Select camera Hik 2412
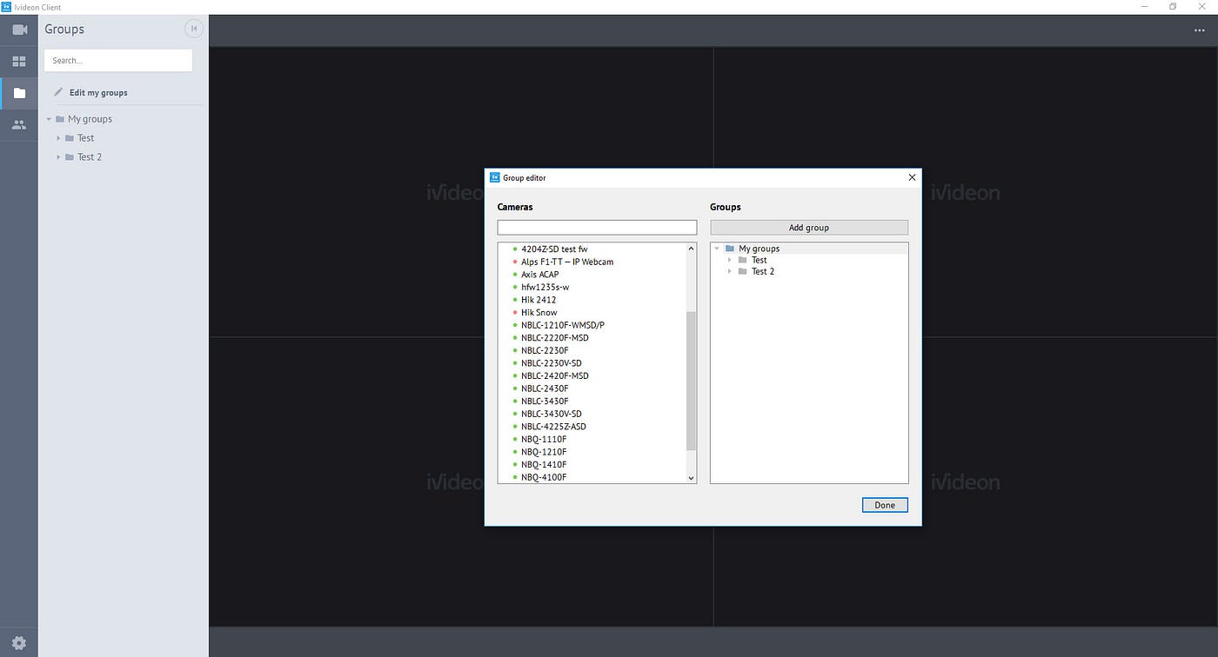Image resolution: width=1218 pixels, height=657 pixels. tap(539, 300)
